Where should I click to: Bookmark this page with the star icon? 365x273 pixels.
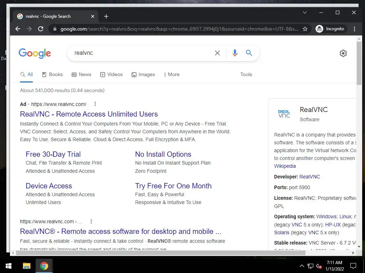coord(305,29)
